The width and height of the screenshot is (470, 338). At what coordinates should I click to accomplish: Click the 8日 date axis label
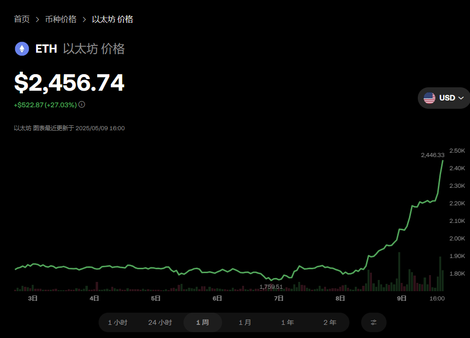tap(340, 298)
